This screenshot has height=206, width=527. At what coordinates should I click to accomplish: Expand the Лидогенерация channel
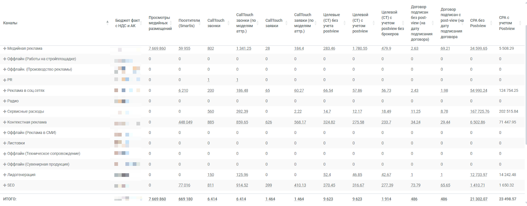(x=5, y=175)
